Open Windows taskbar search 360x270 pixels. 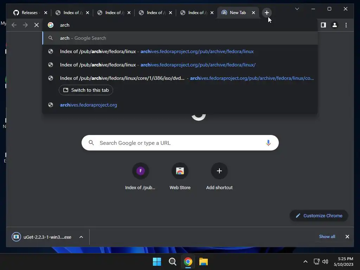coord(172,262)
